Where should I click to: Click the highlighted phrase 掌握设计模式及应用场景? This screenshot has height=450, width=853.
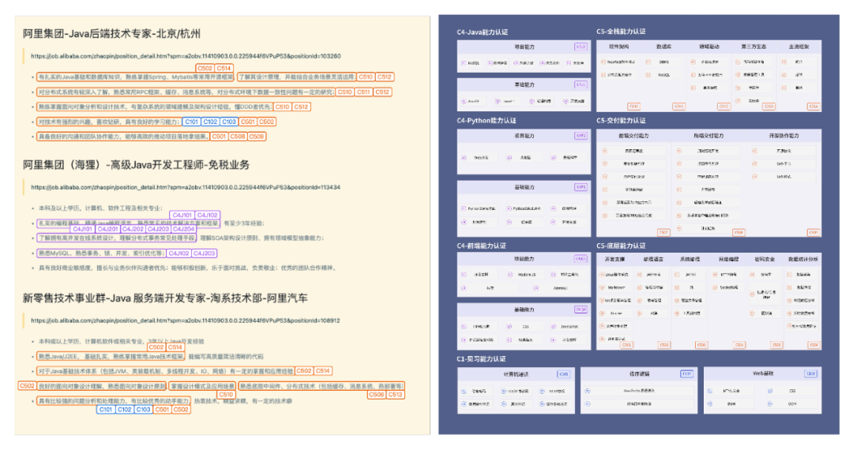pos(202,386)
